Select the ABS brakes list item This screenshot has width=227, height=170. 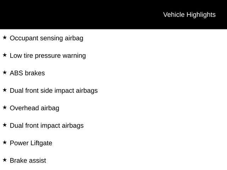click(x=27, y=73)
